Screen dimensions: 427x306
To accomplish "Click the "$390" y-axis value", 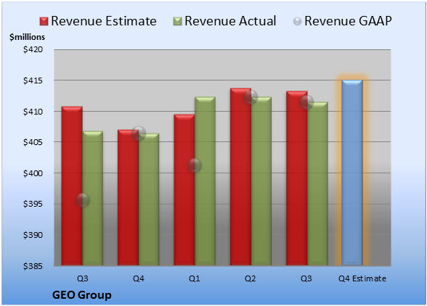I will (33, 235).
